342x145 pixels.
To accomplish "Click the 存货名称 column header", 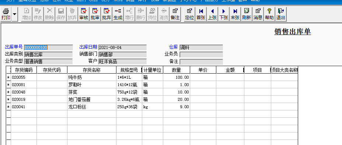I will click(x=92, y=70).
